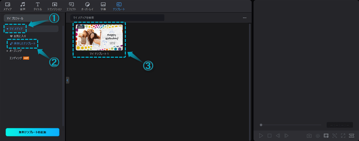Collapse the マイ メディア tree section

(7, 29)
